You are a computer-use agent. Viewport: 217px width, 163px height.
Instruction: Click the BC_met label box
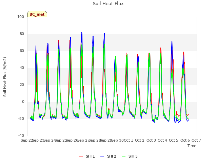pyautogui.click(x=37, y=14)
